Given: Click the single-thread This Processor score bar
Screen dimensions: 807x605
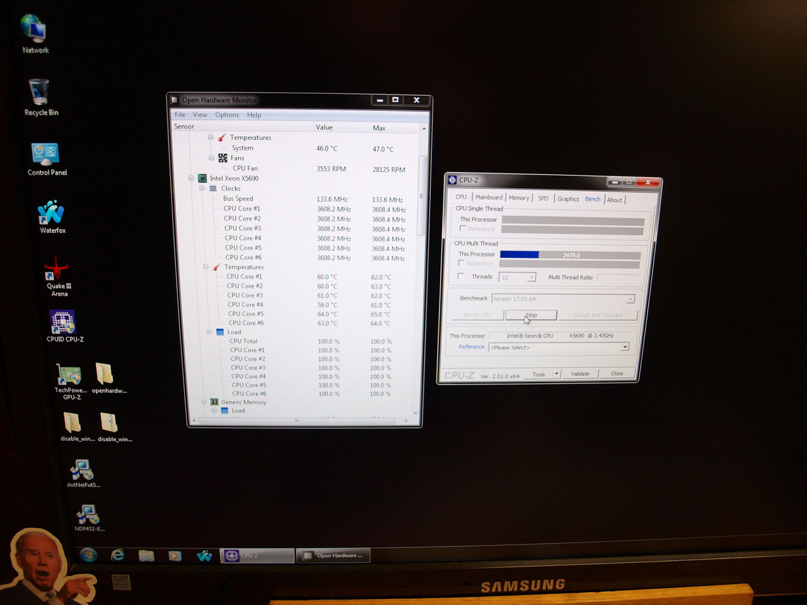Looking at the screenshot, I should 573,221.
